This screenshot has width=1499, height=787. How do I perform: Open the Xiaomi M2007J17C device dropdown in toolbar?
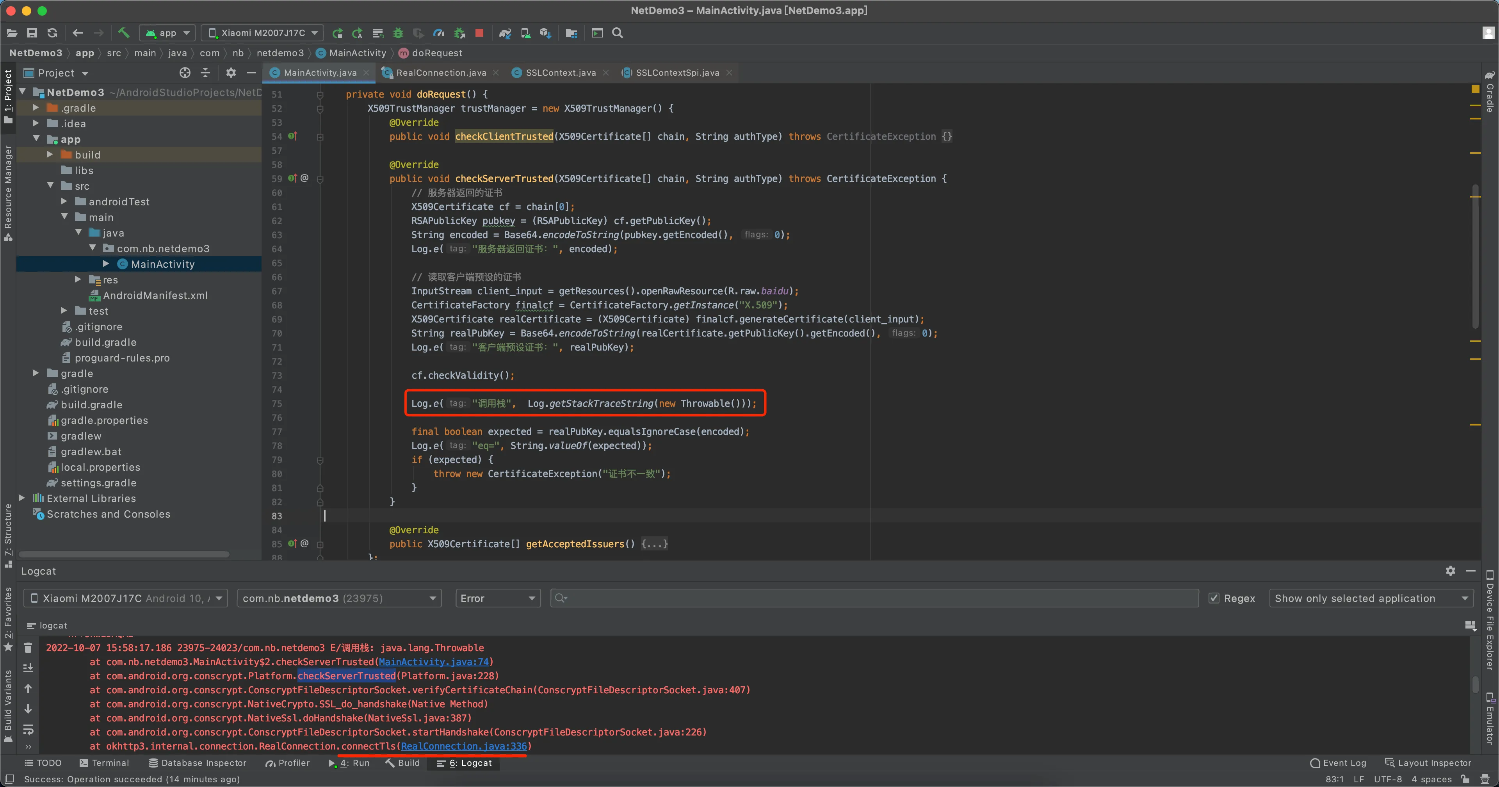pyautogui.click(x=262, y=33)
